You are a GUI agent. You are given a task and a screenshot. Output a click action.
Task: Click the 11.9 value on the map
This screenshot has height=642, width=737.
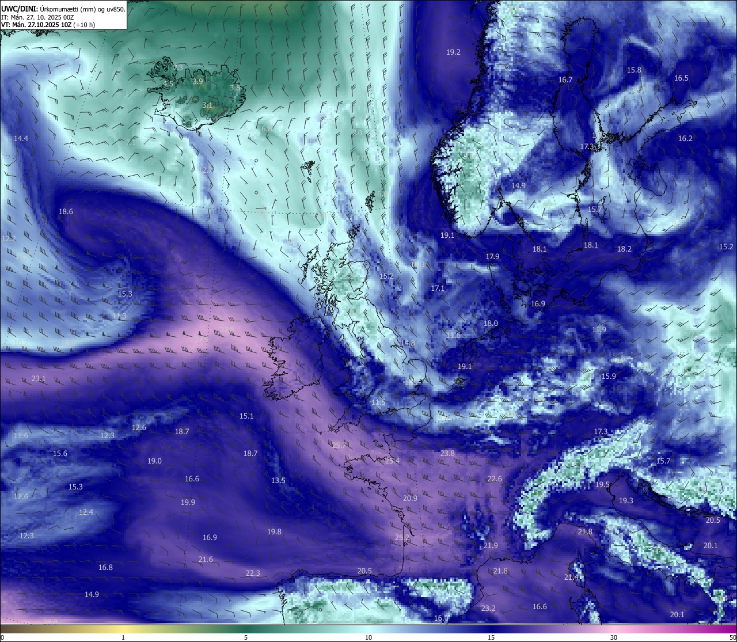pyautogui.click(x=599, y=329)
